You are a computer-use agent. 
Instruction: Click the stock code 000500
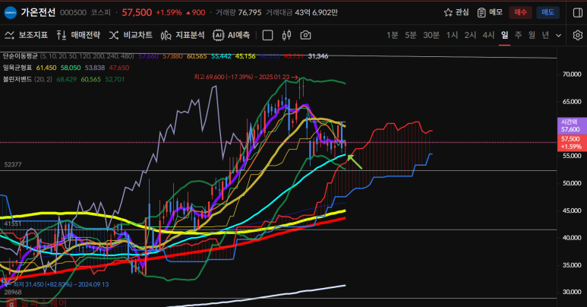tap(73, 13)
